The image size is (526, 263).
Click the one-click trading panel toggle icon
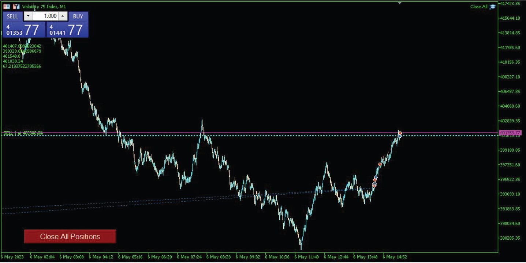point(7,7)
